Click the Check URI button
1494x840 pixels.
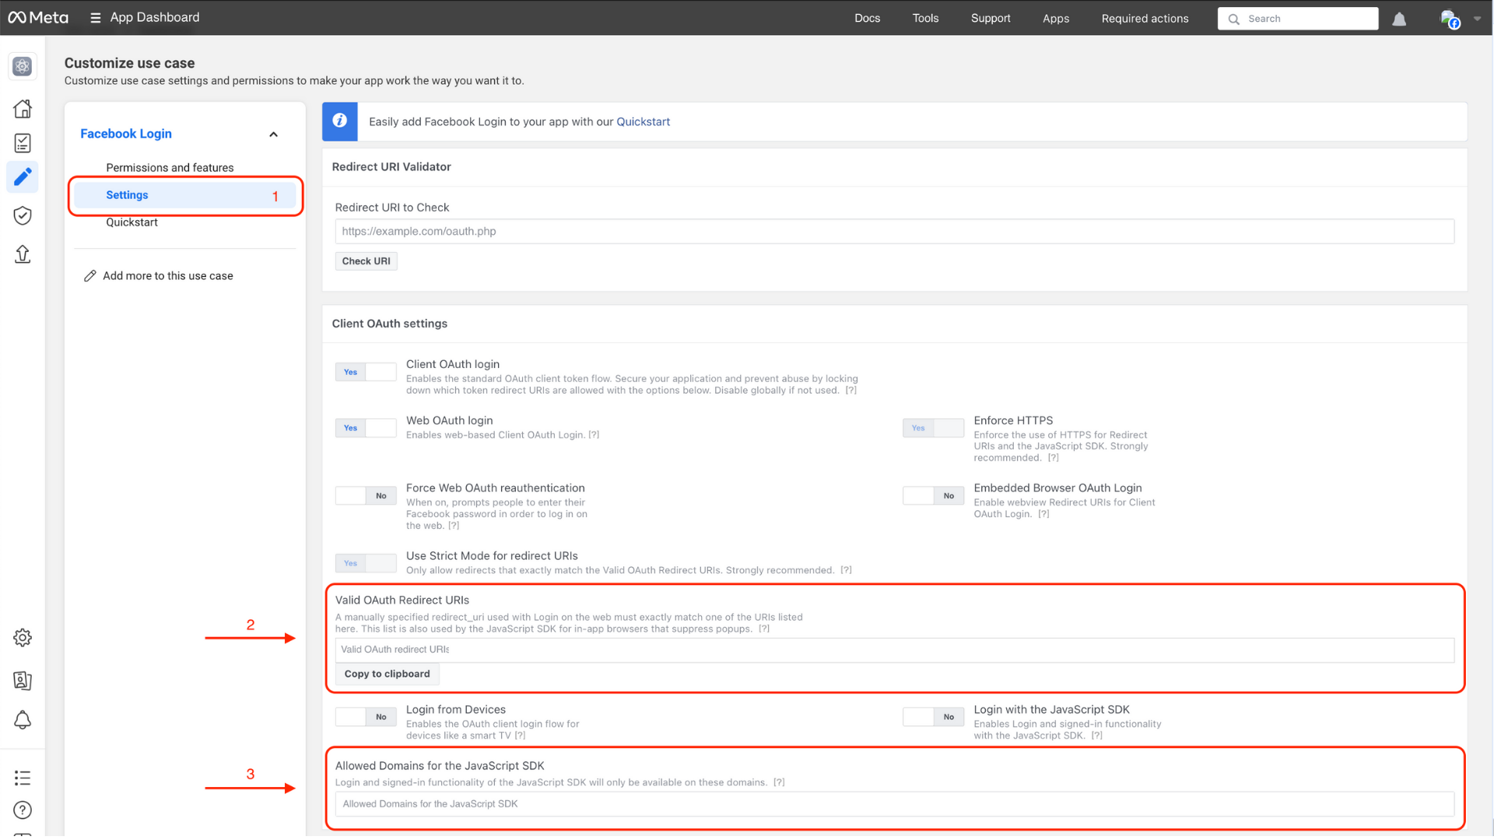pos(366,261)
